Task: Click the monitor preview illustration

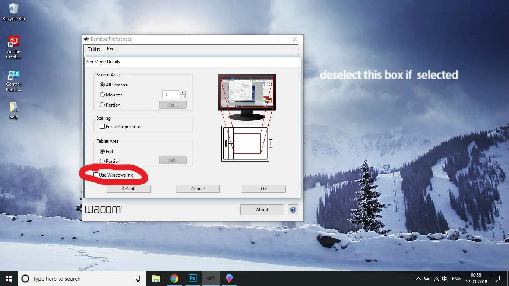Action: tap(247, 97)
